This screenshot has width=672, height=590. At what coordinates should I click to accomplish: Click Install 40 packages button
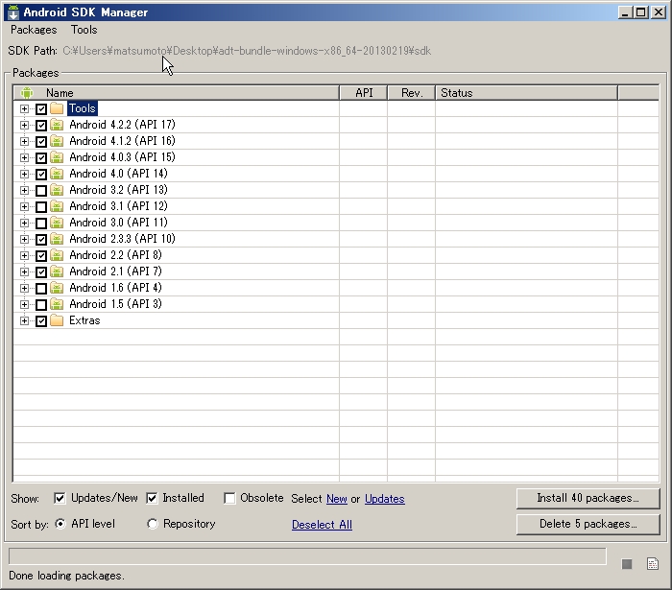pos(588,498)
